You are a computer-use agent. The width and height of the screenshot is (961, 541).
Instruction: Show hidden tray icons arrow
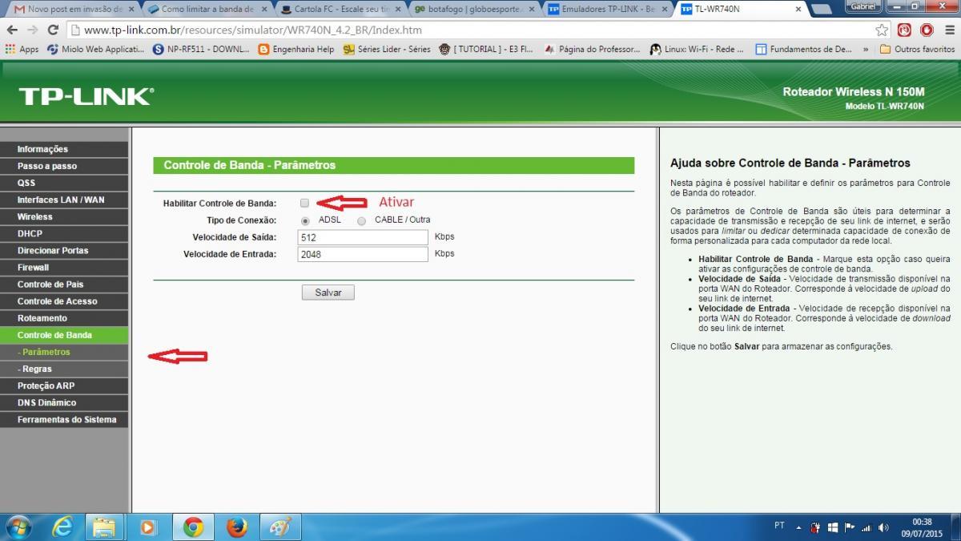pos(798,527)
